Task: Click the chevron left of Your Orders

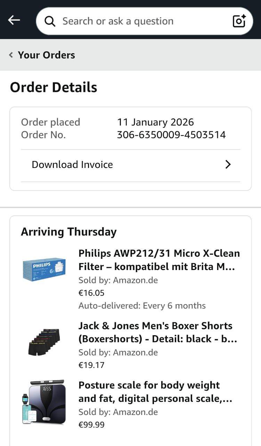Action: [11, 55]
